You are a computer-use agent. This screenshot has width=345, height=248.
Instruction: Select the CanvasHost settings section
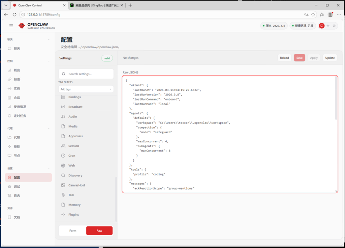click(76, 185)
